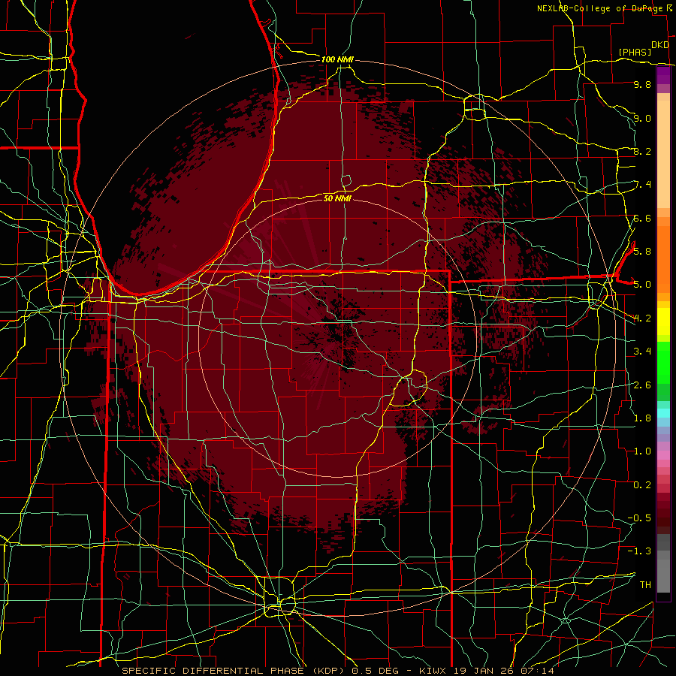Pick the pink segment of the color bar
The image size is (676, 676).
click(x=663, y=455)
